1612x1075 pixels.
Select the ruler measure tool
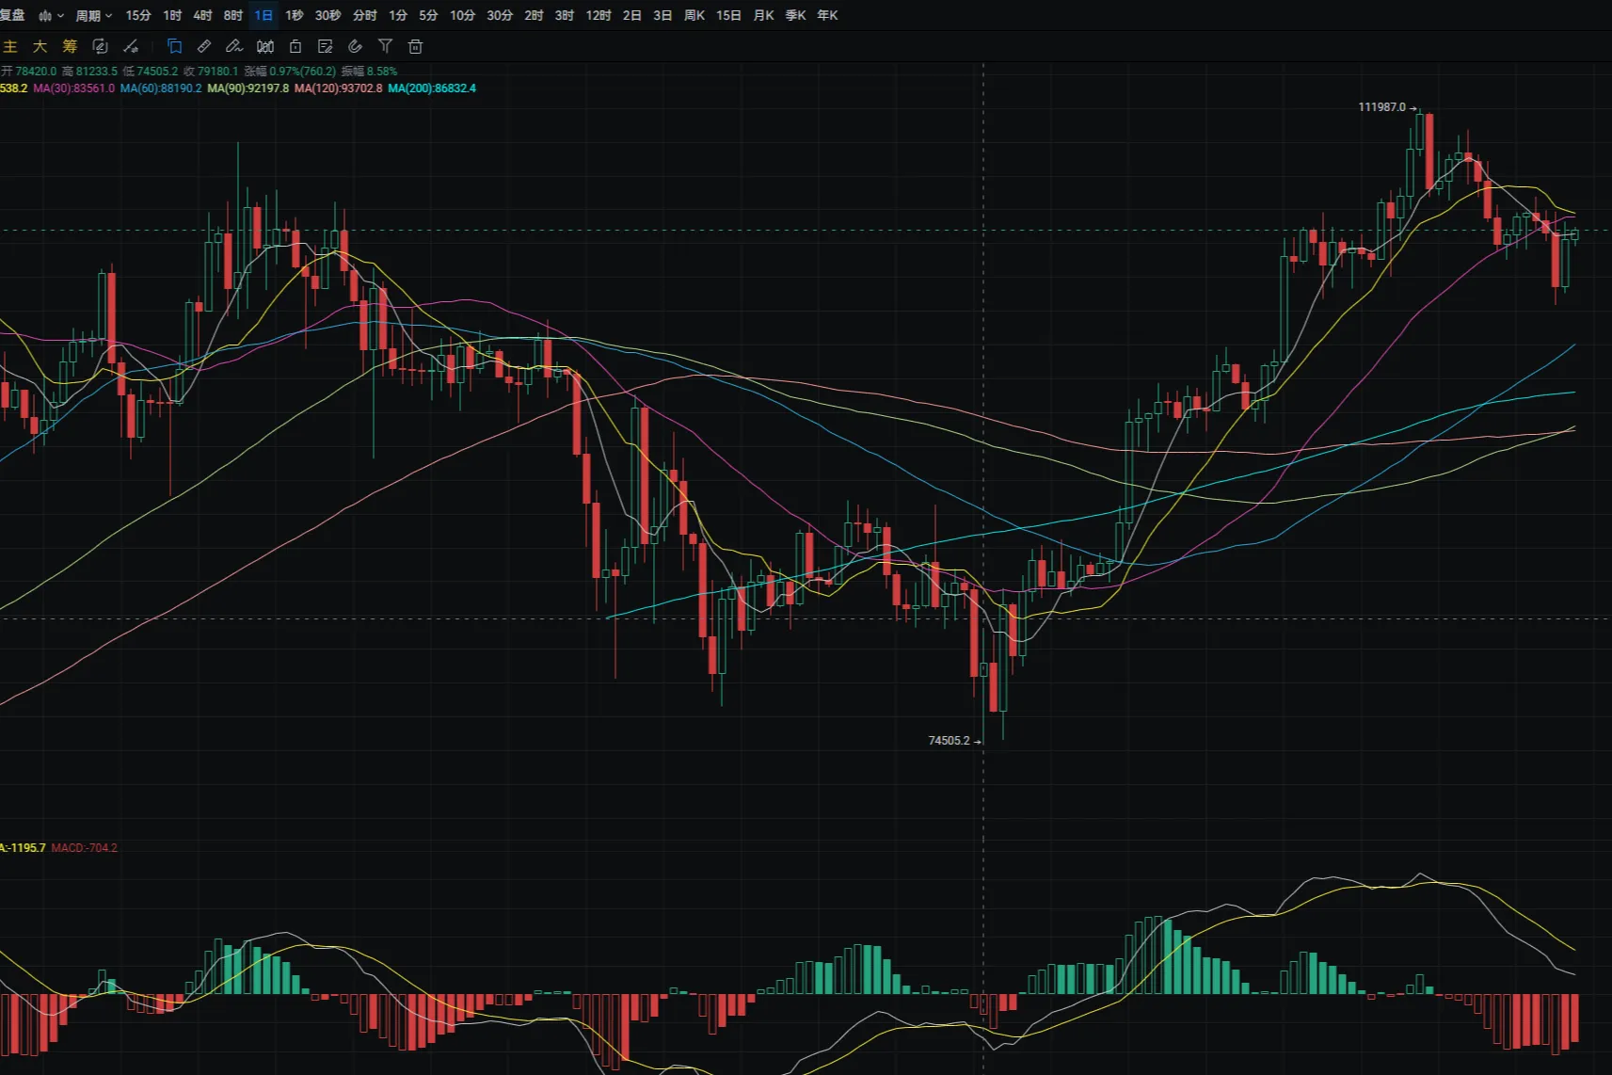click(x=204, y=46)
